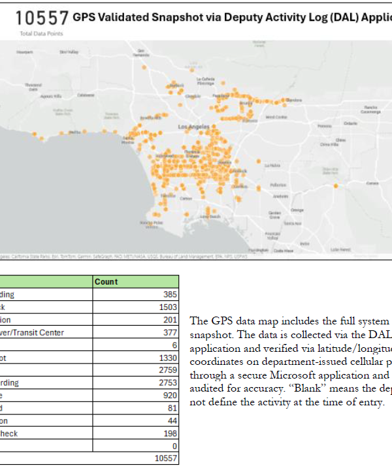Click the Glendora city label
Image resolution: width=392 pixels, height=468 pixels.
pos(294,100)
